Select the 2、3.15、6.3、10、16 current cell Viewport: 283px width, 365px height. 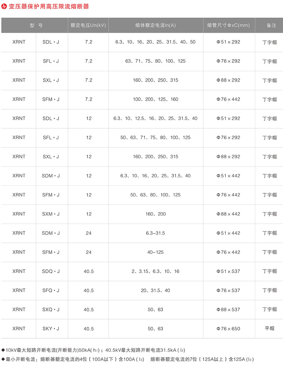(x=156, y=271)
